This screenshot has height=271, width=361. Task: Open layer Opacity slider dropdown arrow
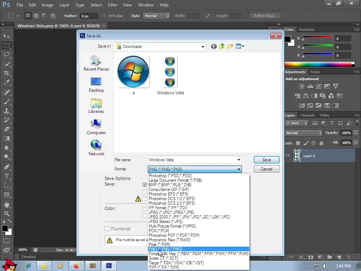(356, 133)
